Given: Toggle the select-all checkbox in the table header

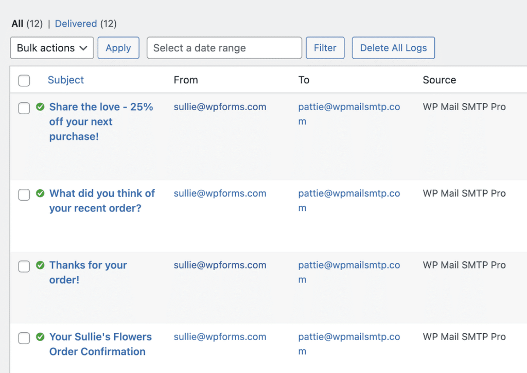Looking at the screenshot, I should pos(24,80).
